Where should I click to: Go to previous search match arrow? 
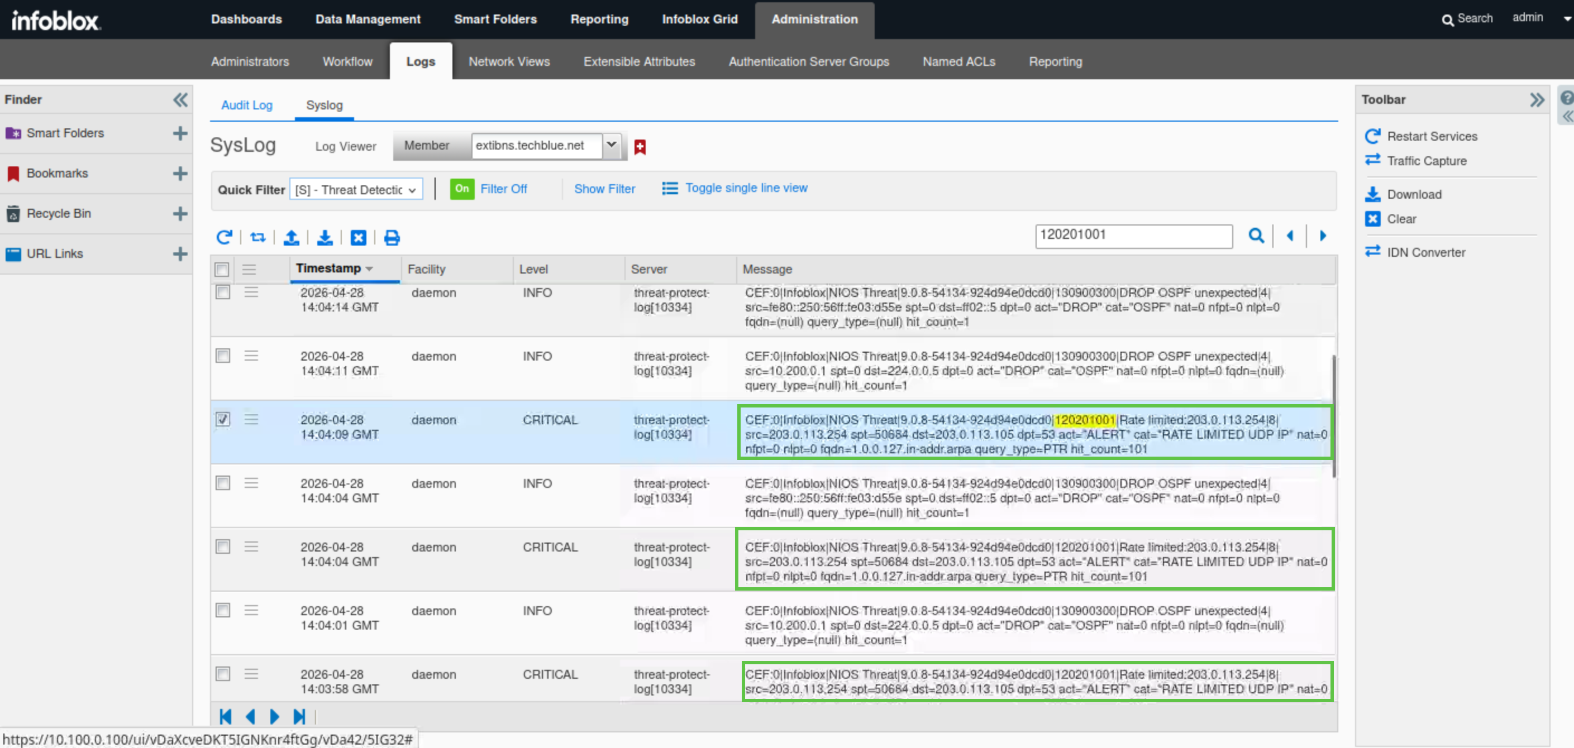[1290, 236]
